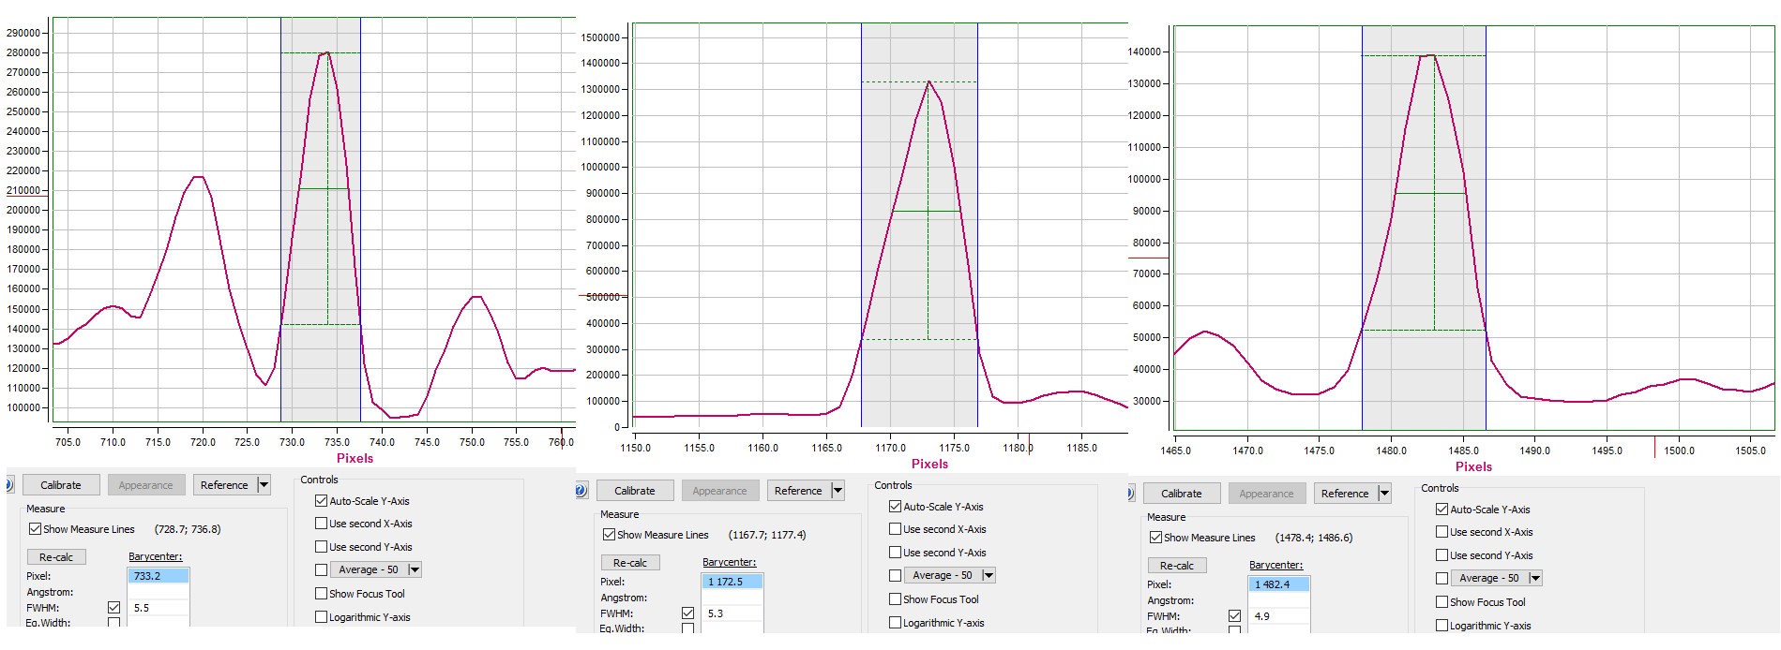
Task: Enable Logarithmic Y-axis in the middle panel
Action: tap(896, 623)
